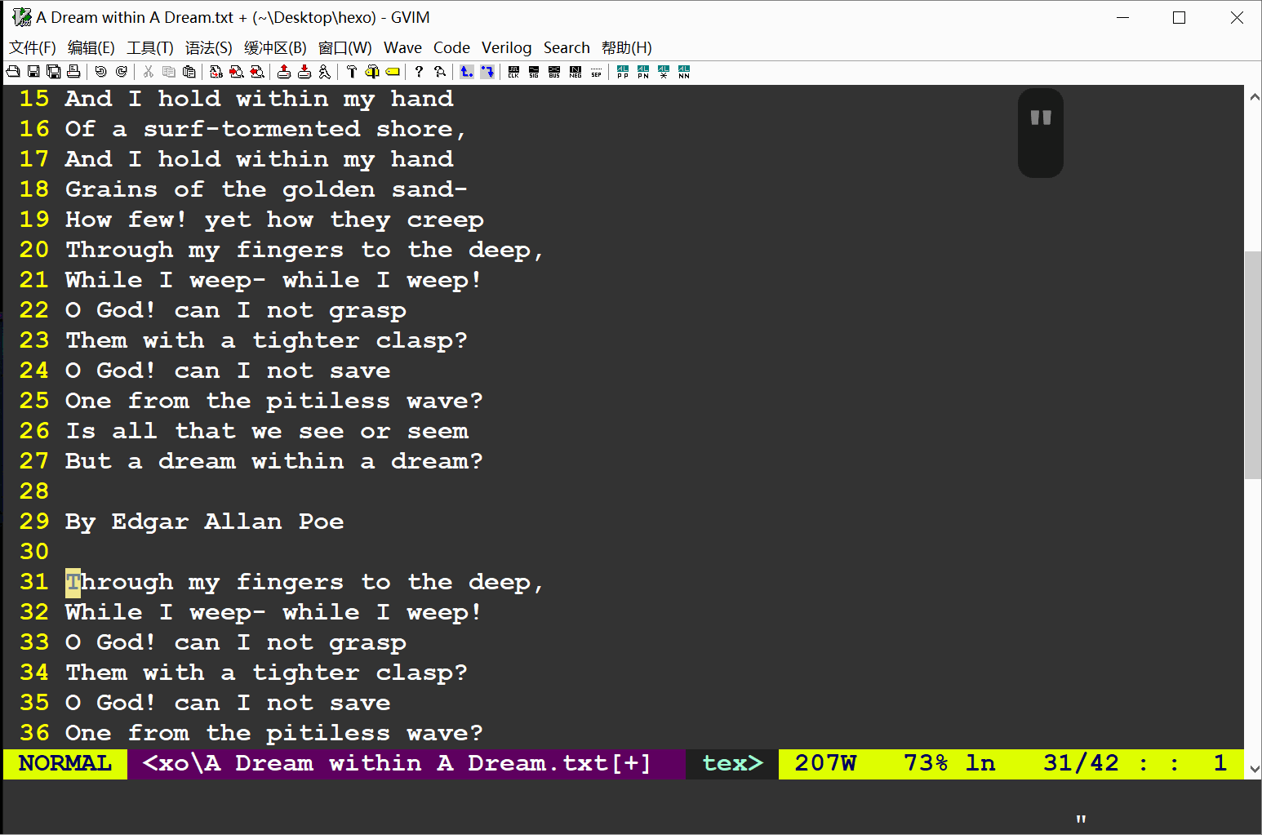Undo the last change via toolbar
This screenshot has width=1262, height=835.
(100, 72)
